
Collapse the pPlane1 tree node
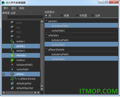point(3,74)
